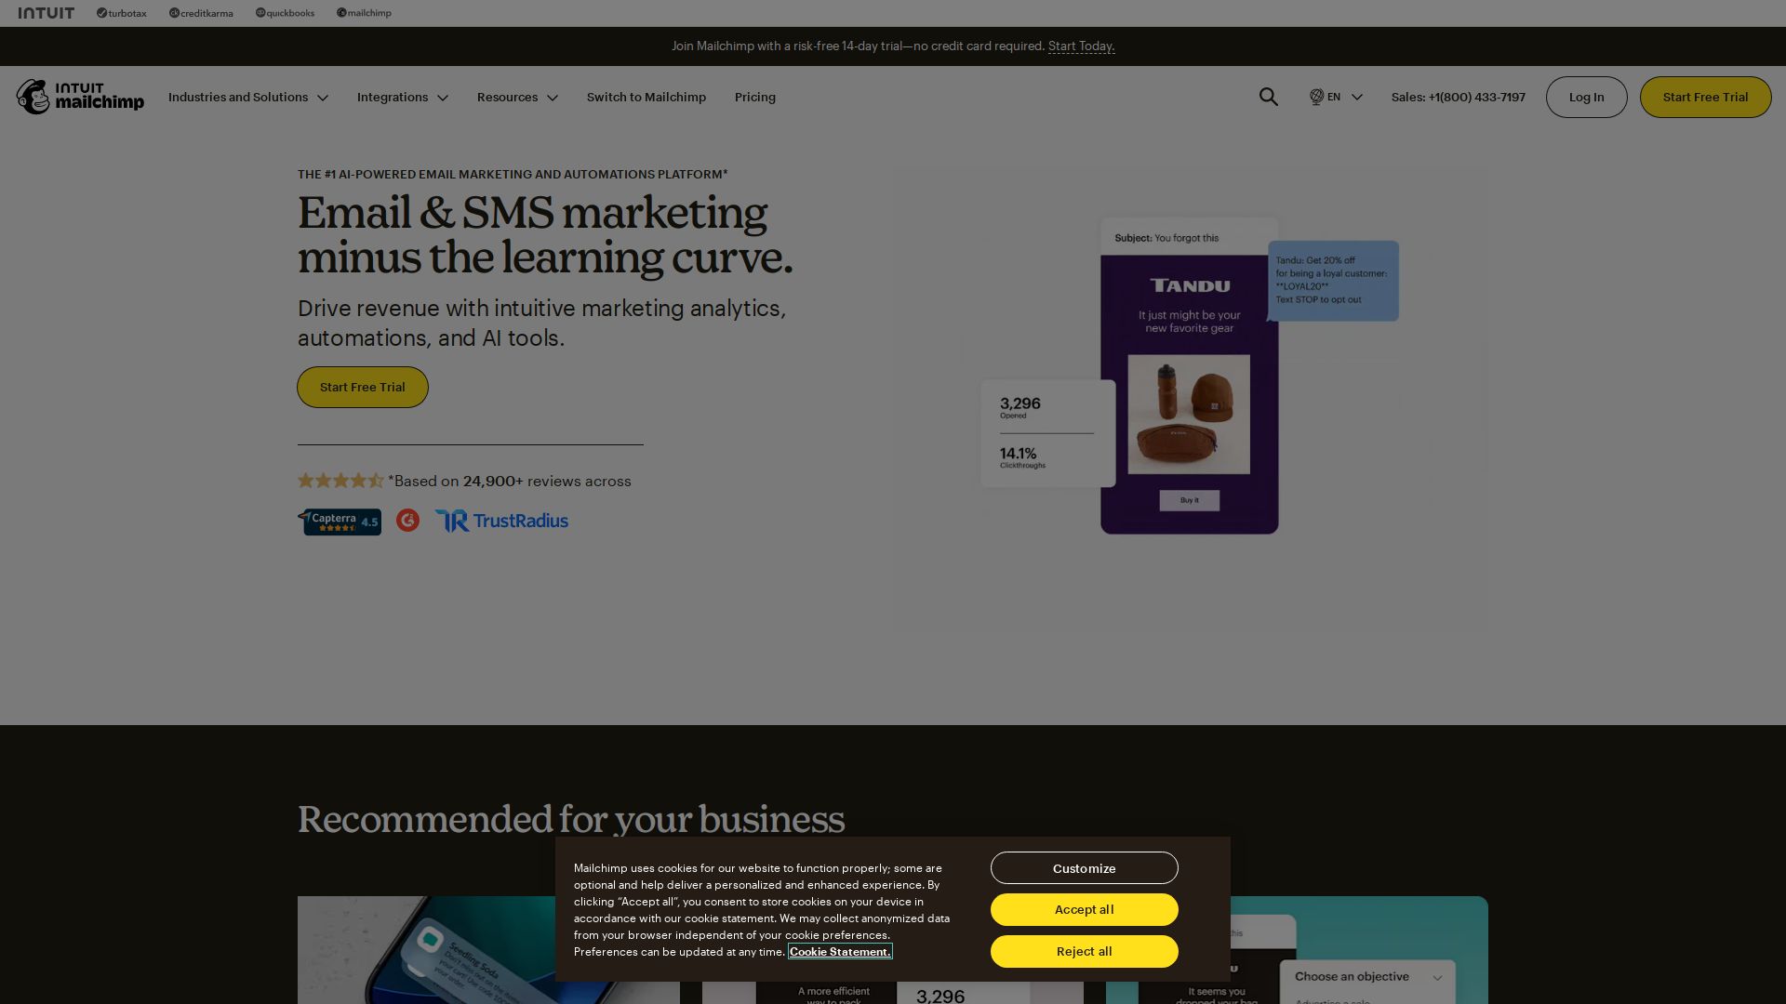Click the Seedling Soda phone card image
Image resolution: width=1786 pixels, height=1004 pixels.
click(x=488, y=950)
